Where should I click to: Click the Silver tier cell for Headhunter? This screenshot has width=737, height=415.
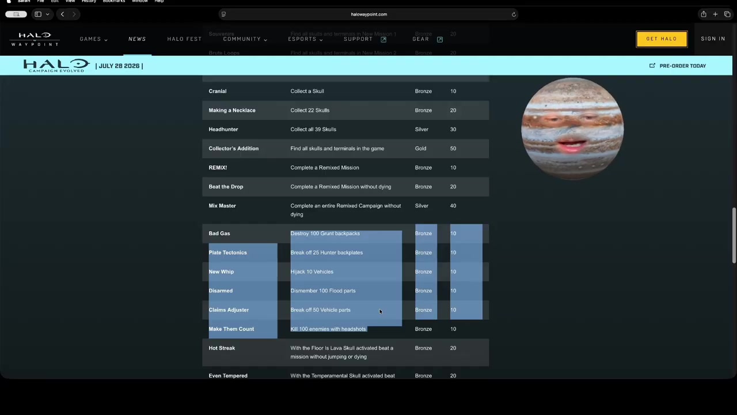click(x=421, y=129)
